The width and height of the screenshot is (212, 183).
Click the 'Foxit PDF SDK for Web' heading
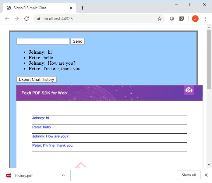[44, 93]
